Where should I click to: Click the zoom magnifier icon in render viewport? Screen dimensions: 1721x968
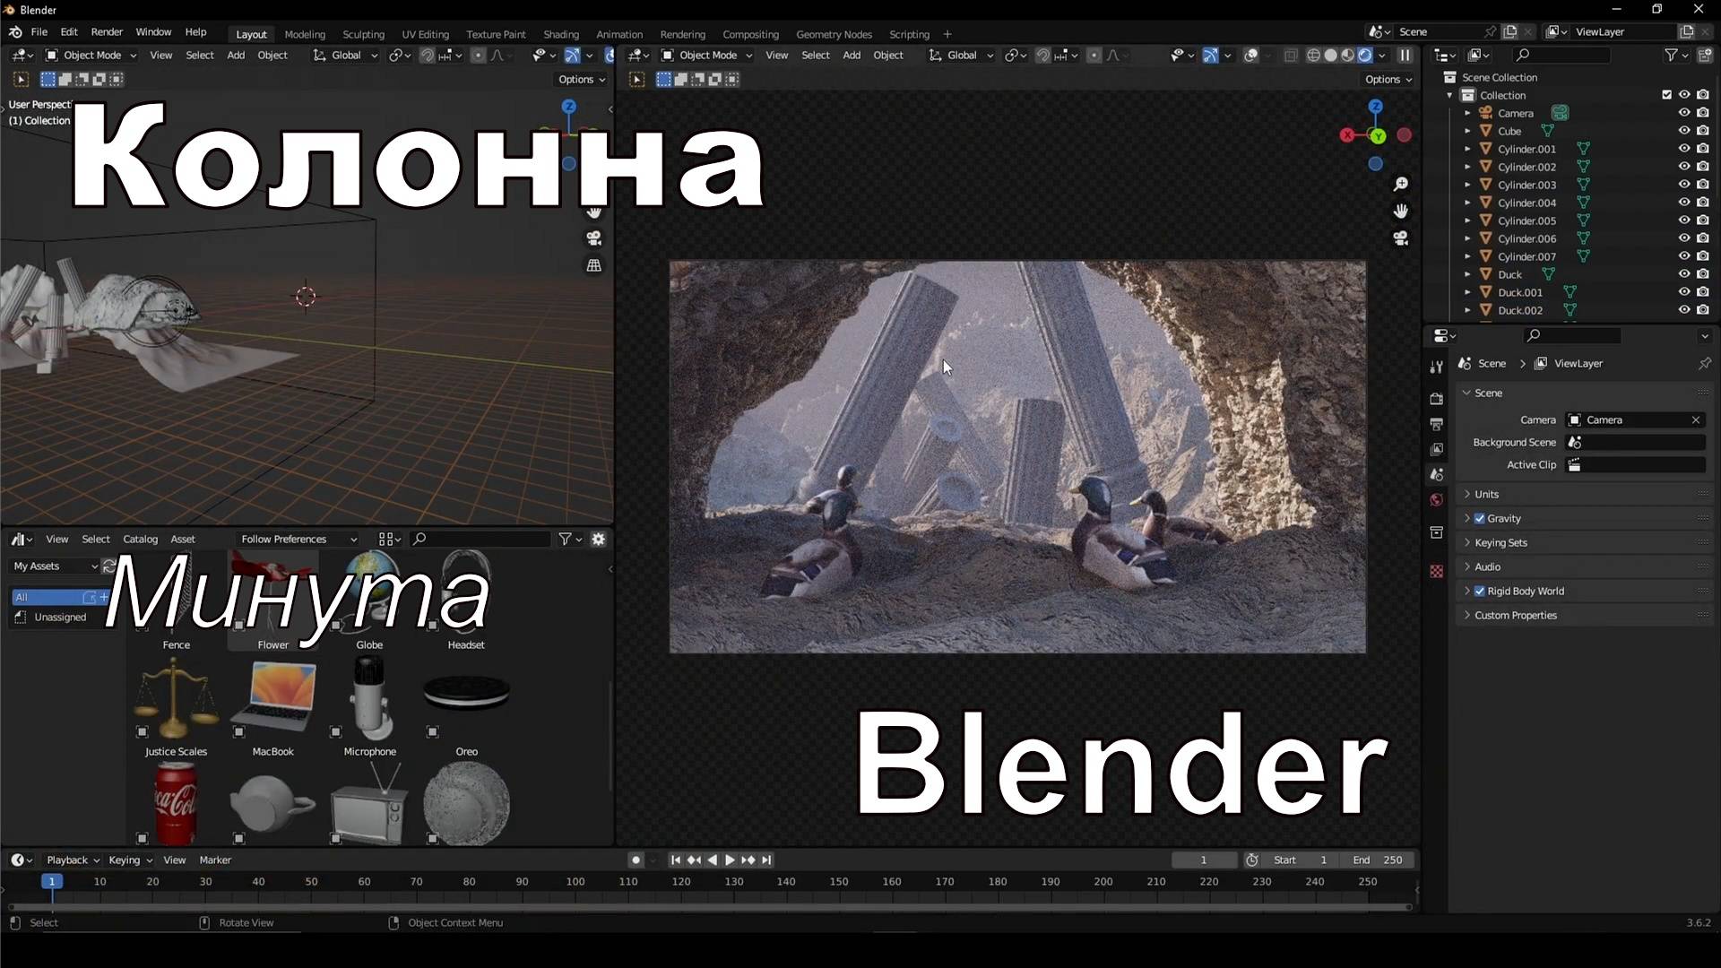click(x=1400, y=184)
